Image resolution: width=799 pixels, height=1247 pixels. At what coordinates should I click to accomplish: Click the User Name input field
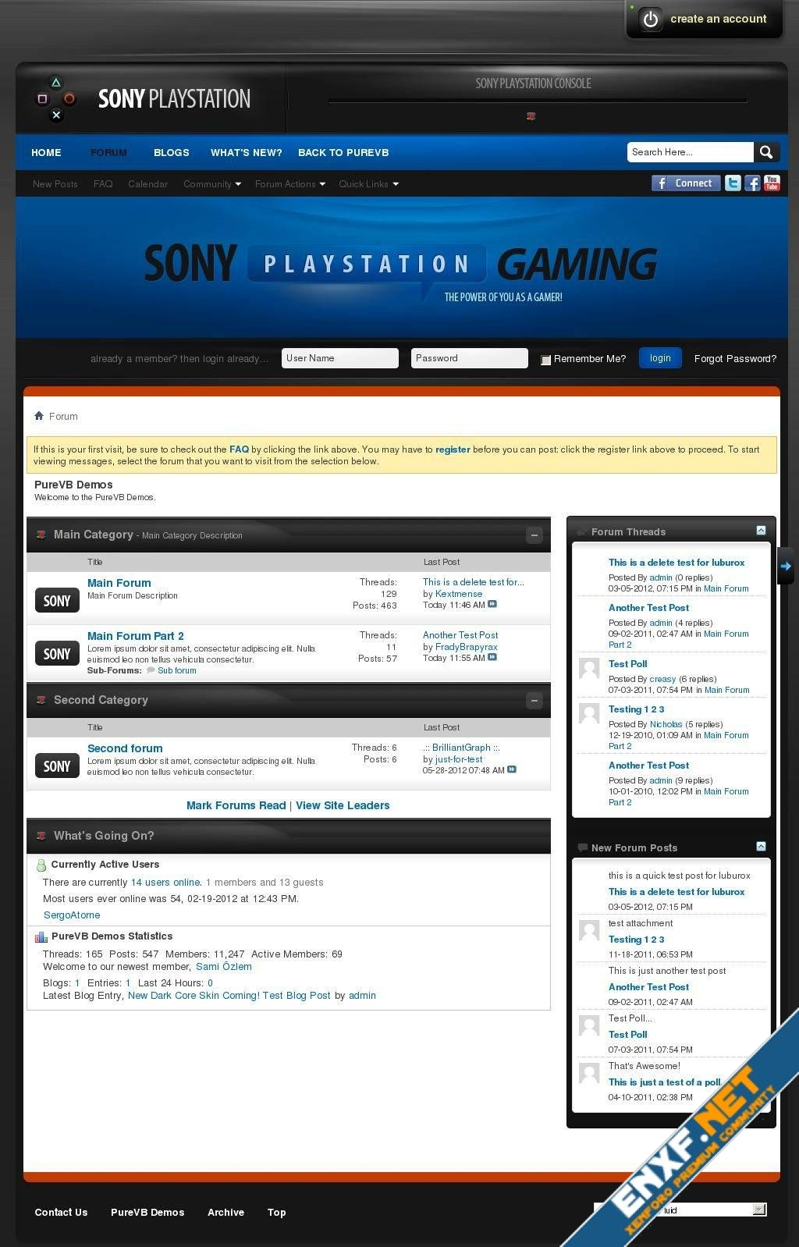click(x=339, y=358)
